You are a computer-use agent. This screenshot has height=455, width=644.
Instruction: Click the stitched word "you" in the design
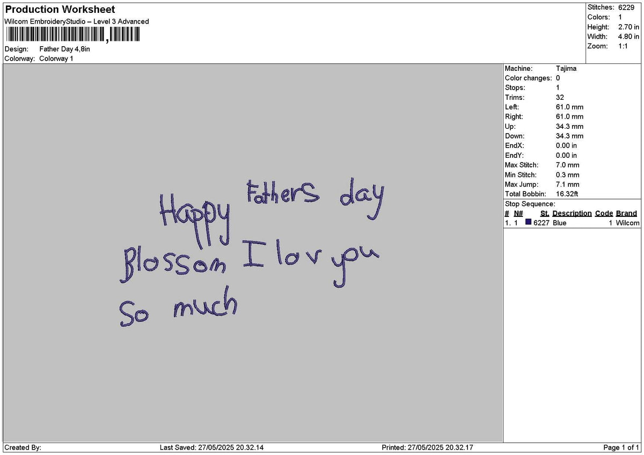pyautogui.click(x=355, y=265)
